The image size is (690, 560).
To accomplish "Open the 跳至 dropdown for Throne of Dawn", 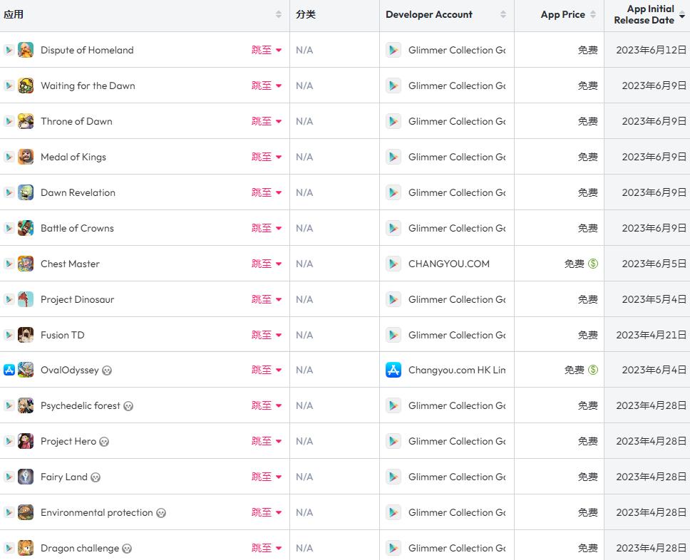I will coord(267,121).
